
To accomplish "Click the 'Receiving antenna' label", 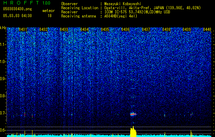I will pyautogui.click(x=79, y=16).
